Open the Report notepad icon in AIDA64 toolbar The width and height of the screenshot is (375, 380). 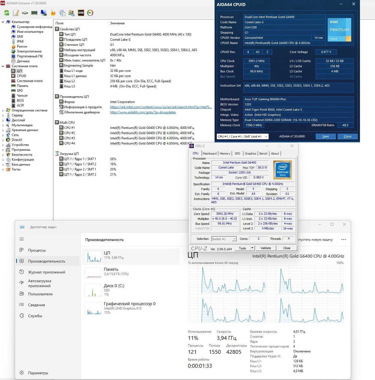pos(16,13)
